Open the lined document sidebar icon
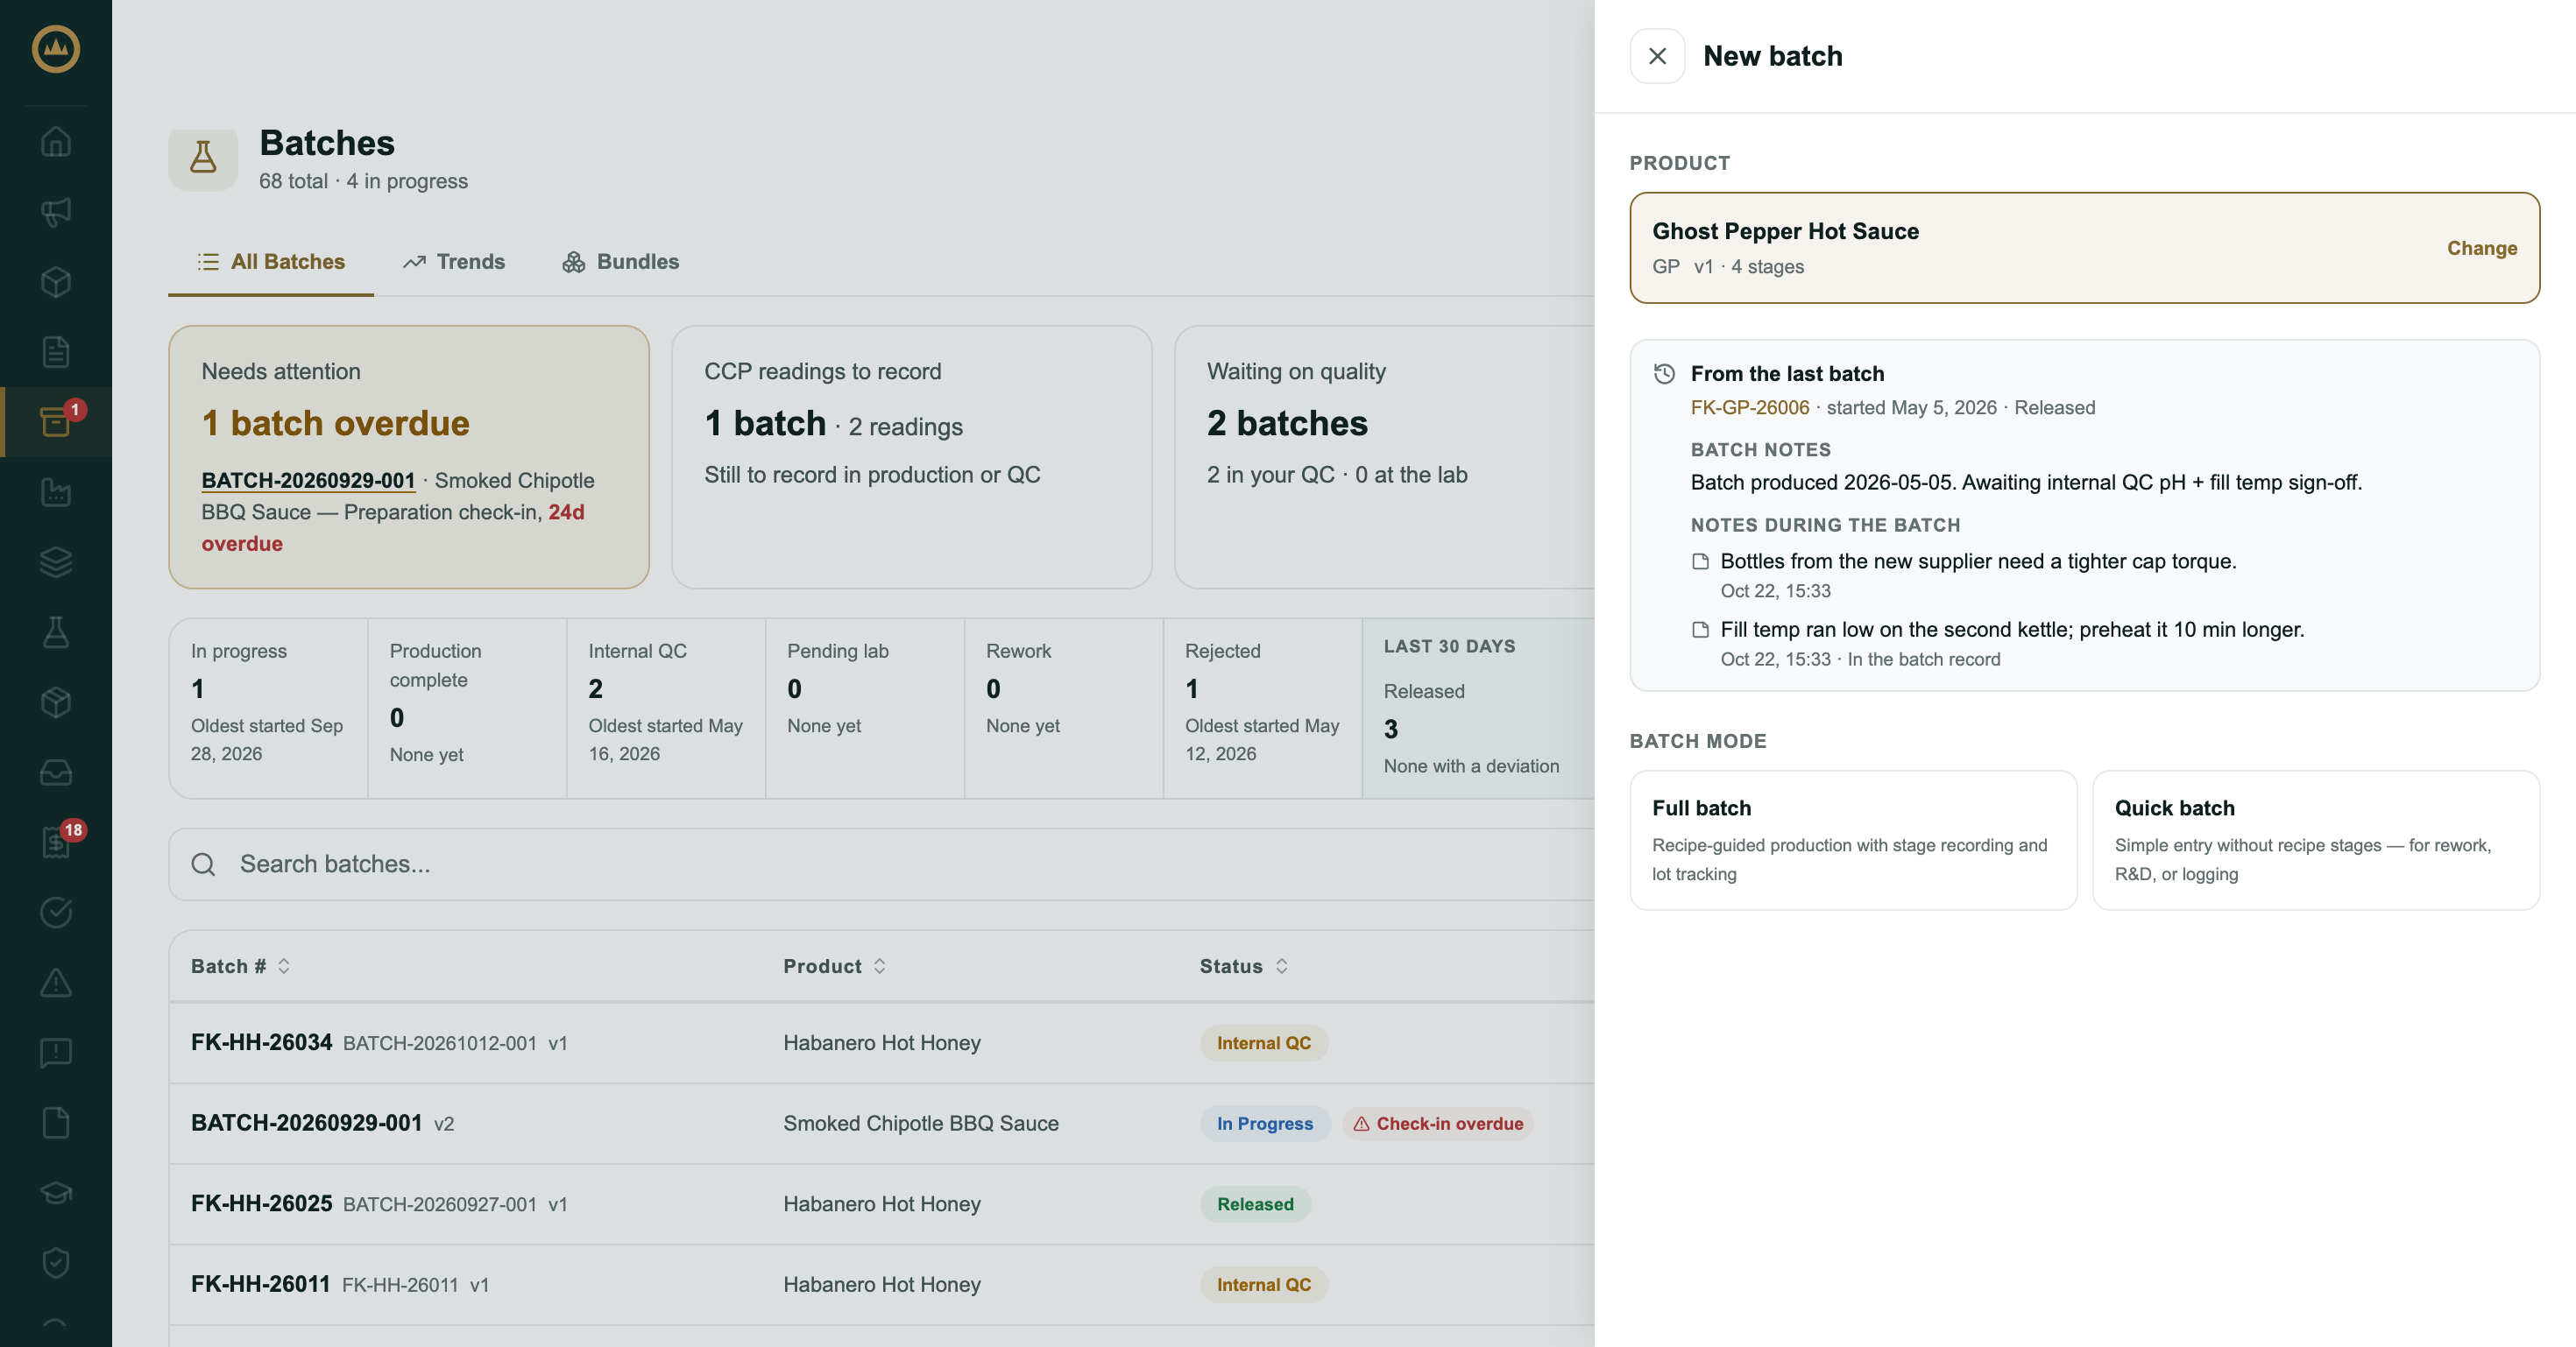 tap(56, 352)
